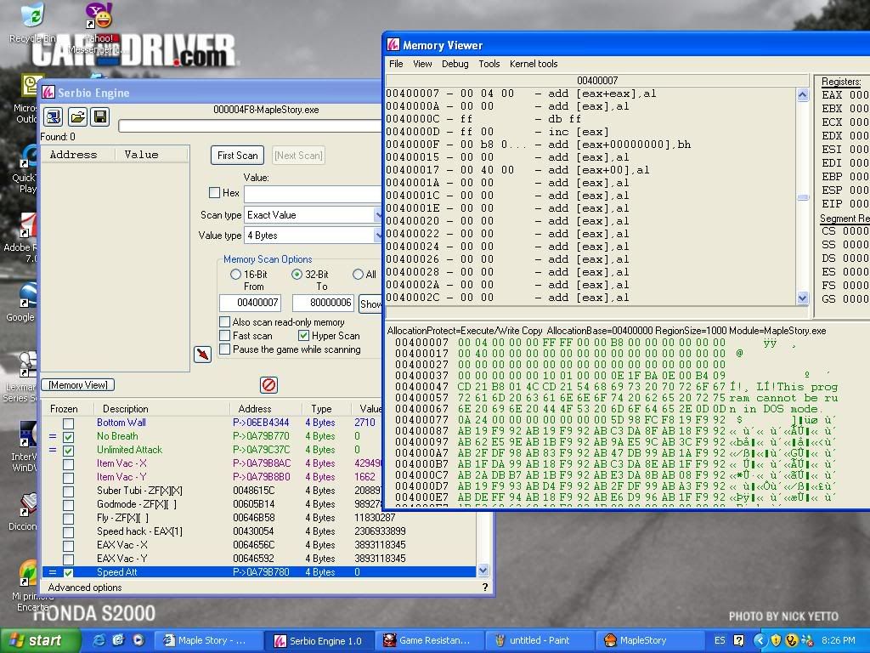Click question mark in Advanced options bar
The image size is (870, 653).
click(485, 587)
